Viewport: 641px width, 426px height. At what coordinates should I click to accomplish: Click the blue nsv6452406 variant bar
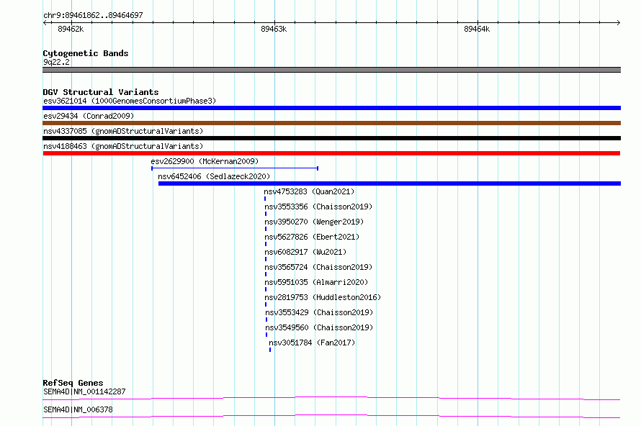[390, 183]
